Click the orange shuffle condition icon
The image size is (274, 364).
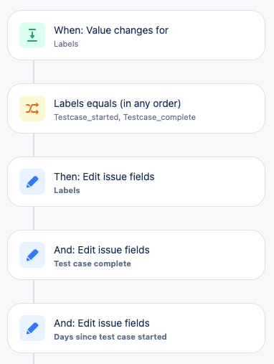pos(32,108)
